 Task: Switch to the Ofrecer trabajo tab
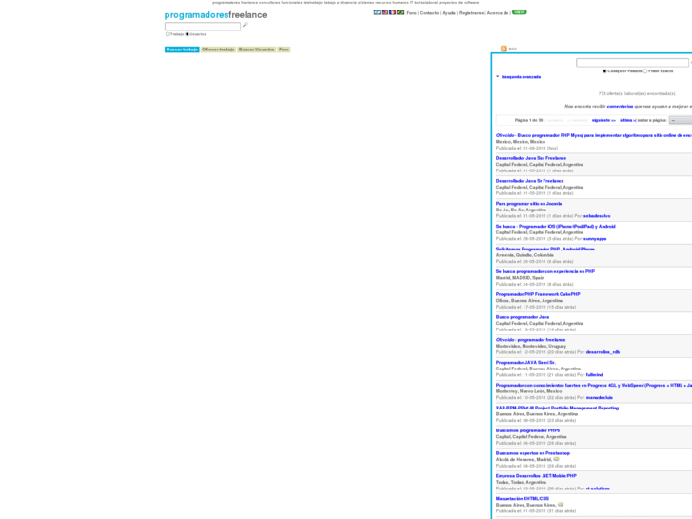(x=218, y=50)
